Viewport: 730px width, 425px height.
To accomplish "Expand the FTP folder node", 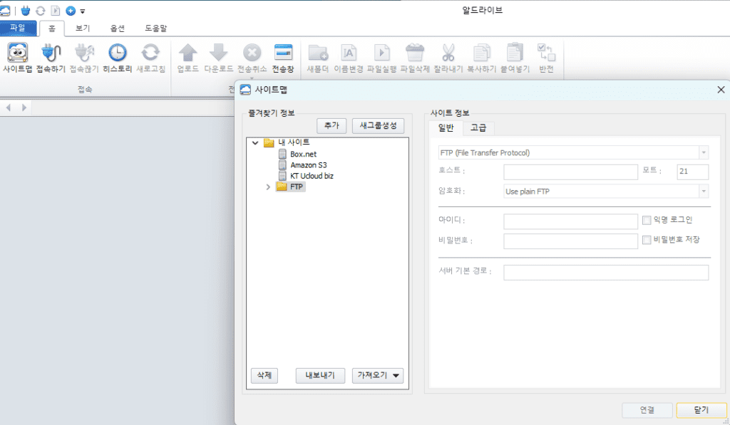I will pyautogui.click(x=268, y=187).
